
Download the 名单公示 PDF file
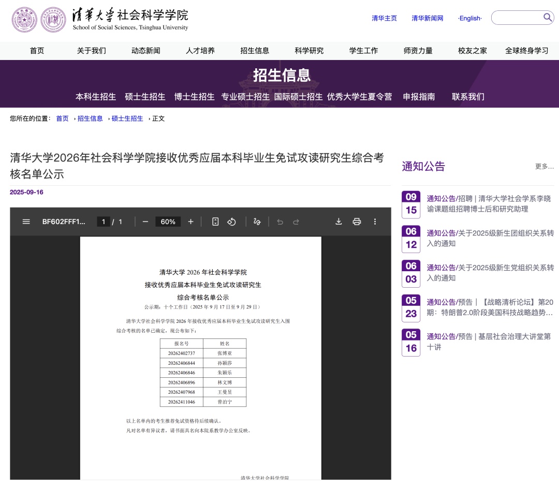pyautogui.click(x=339, y=221)
